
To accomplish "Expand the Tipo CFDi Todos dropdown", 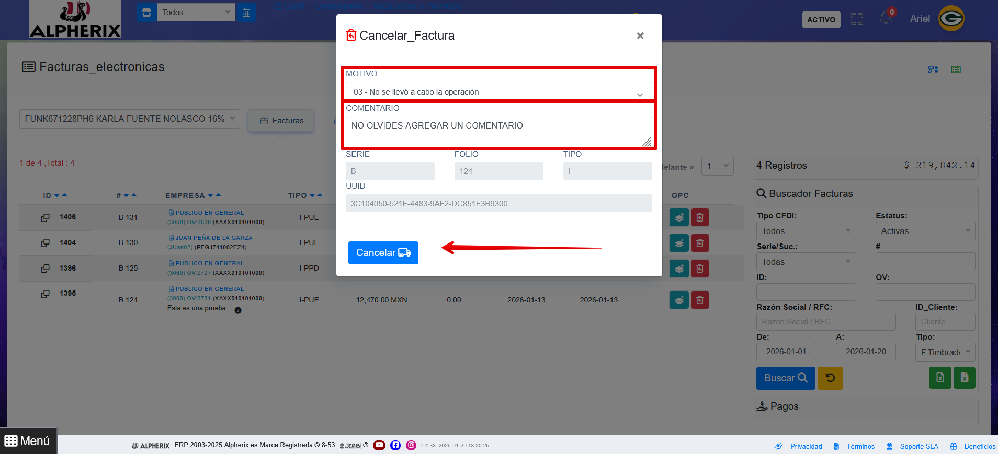I will 806,231.
